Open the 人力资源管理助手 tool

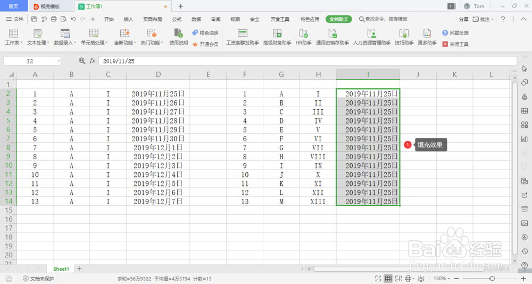pyautogui.click(x=372, y=37)
